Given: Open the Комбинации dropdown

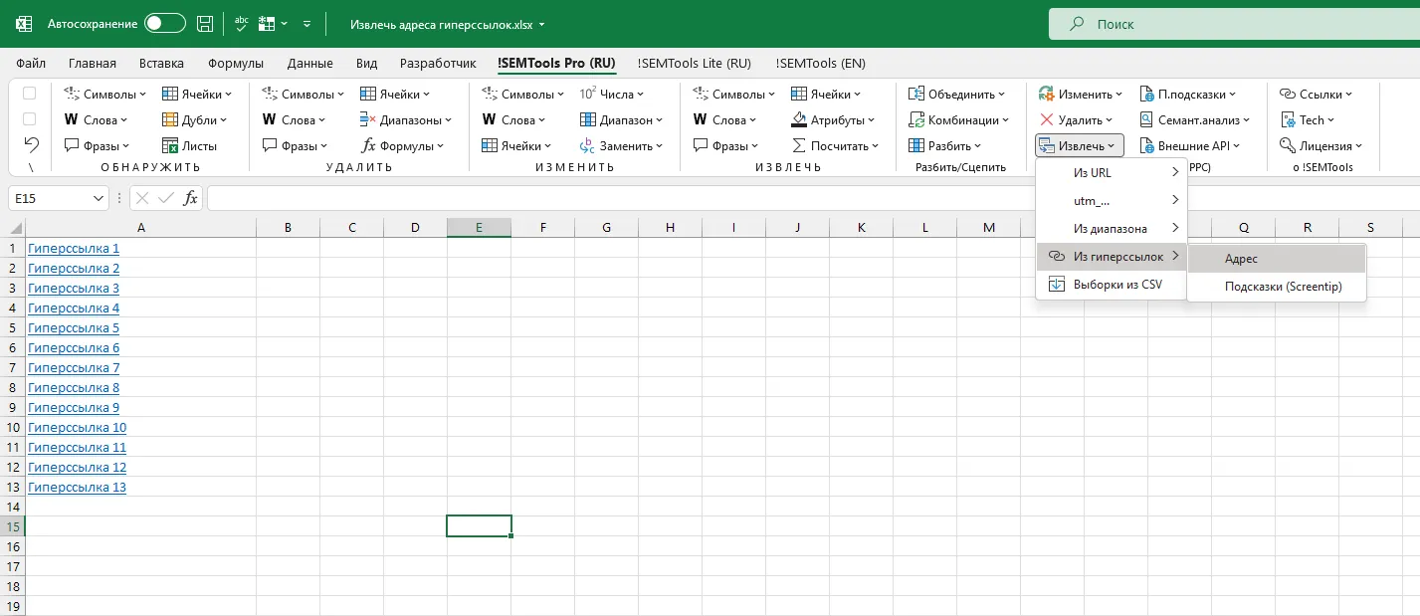Looking at the screenshot, I should coord(959,119).
